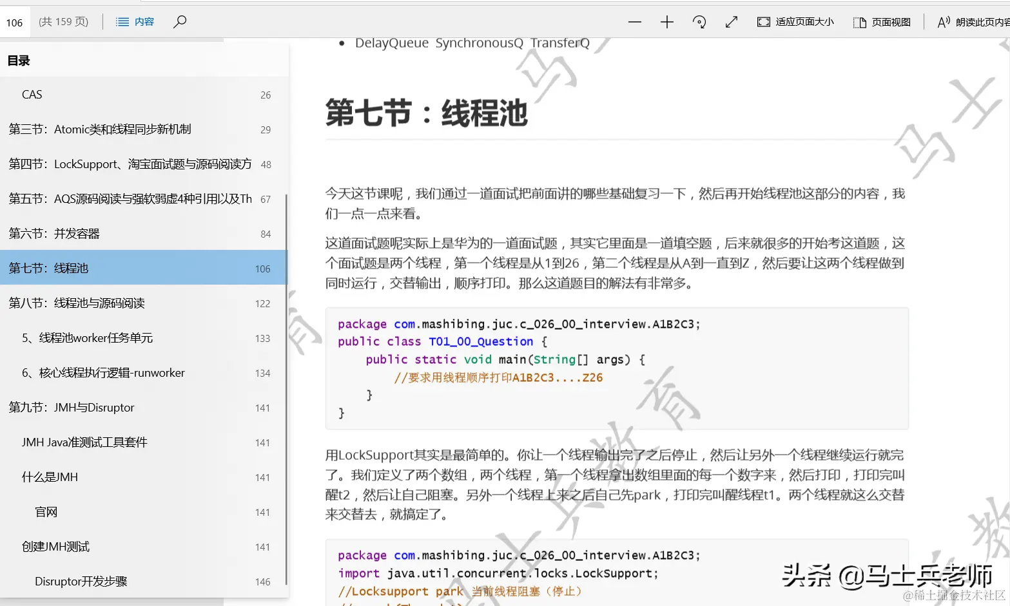Start 朗读此页内容 read aloud
This screenshot has width=1010, height=606.
click(x=973, y=22)
